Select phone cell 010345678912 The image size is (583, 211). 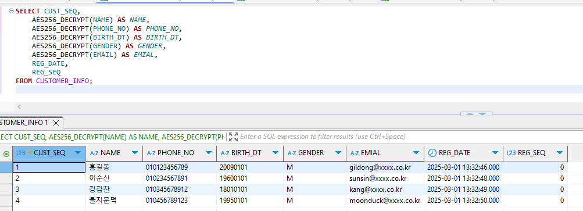click(x=180, y=189)
